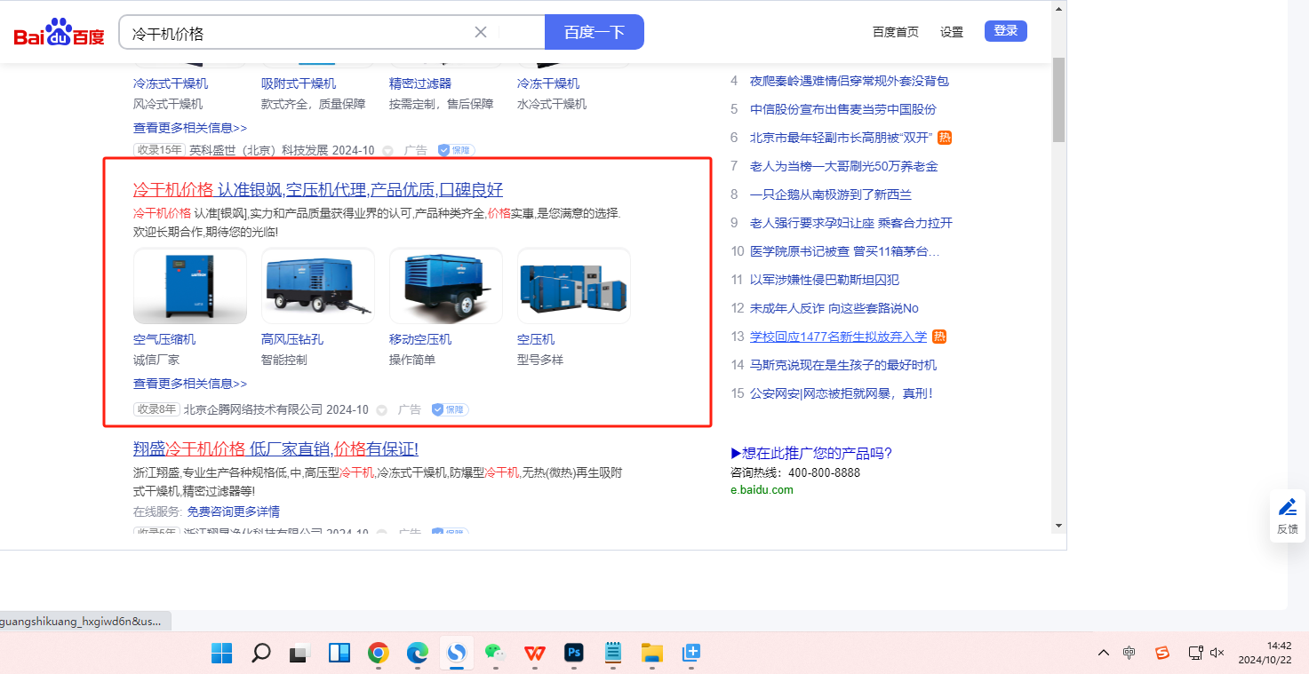Open hot search 以军涉嫌性侵巴勒斯坦囚犯
The image size is (1309, 674).
coord(825,280)
